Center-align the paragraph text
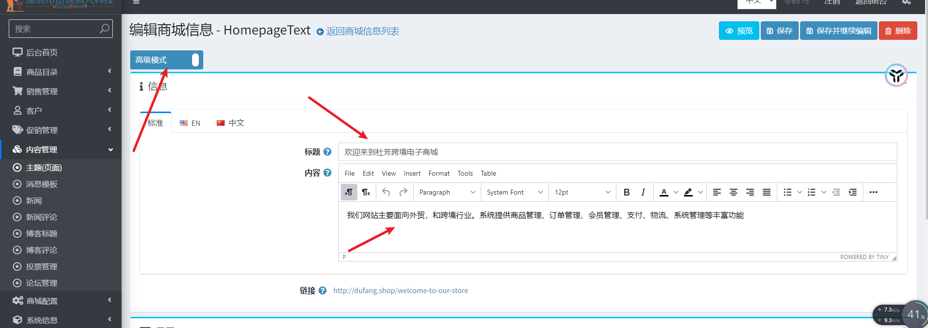Screen dimensions: 928x328 (733, 192)
